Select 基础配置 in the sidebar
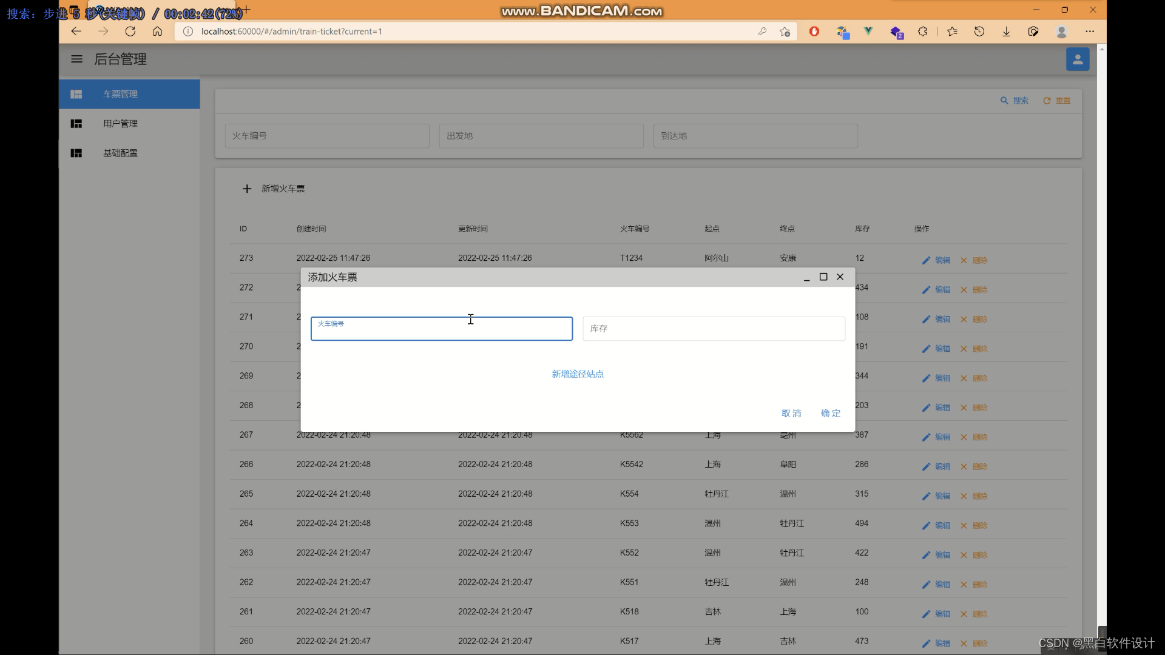The width and height of the screenshot is (1165, 655). 129,153
